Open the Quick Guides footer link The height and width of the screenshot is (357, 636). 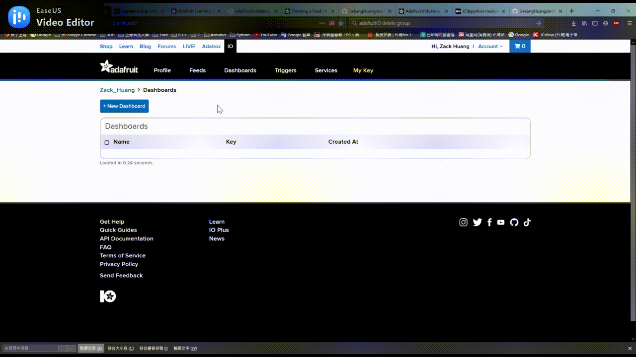pos(118,230)
